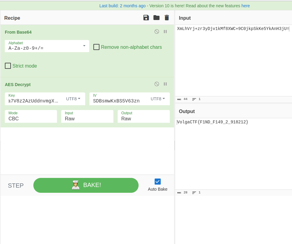This screenshot has width=292, height=244.
Task: Open the 'here' new features link
Action: [x=245, y=6]
